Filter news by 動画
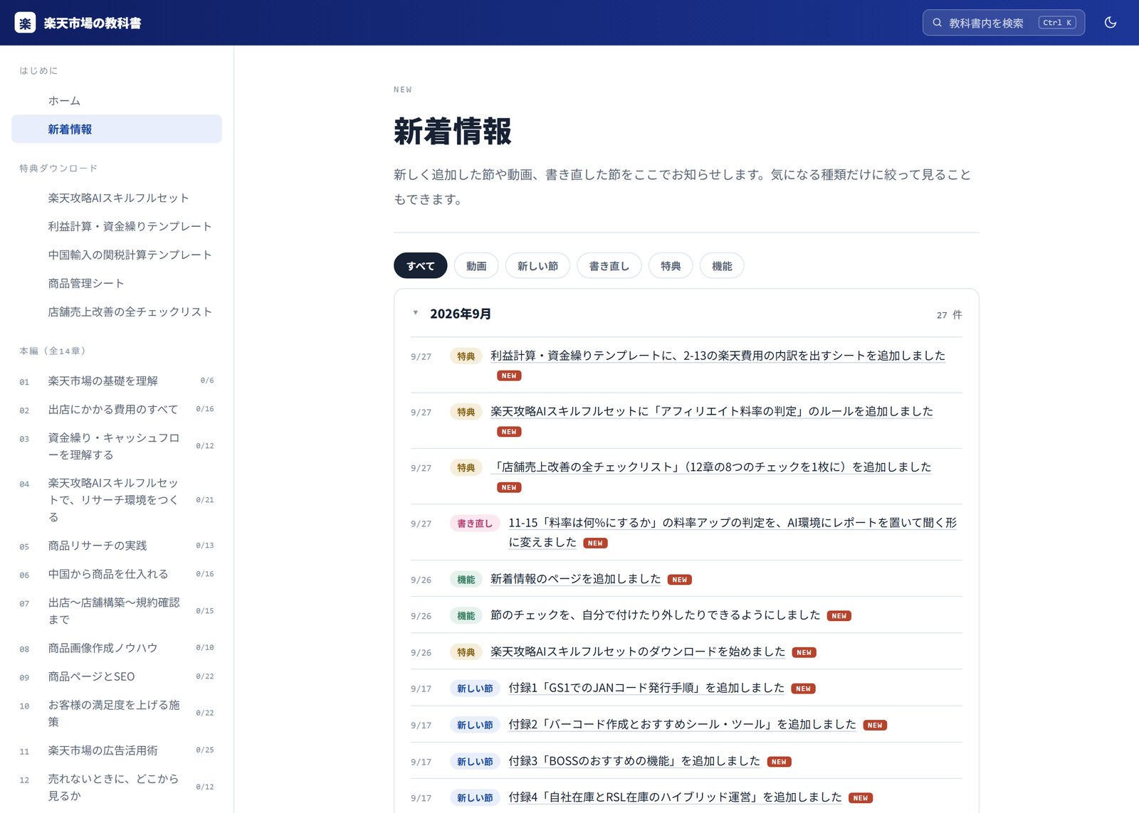1139x813 pixels. [476, 266]
